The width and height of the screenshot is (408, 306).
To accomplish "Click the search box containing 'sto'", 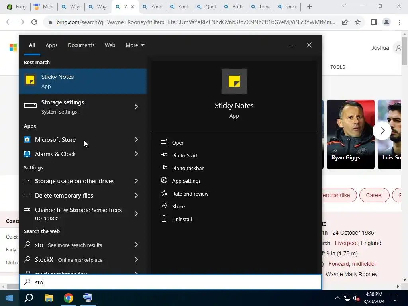I will pos(171,282).
